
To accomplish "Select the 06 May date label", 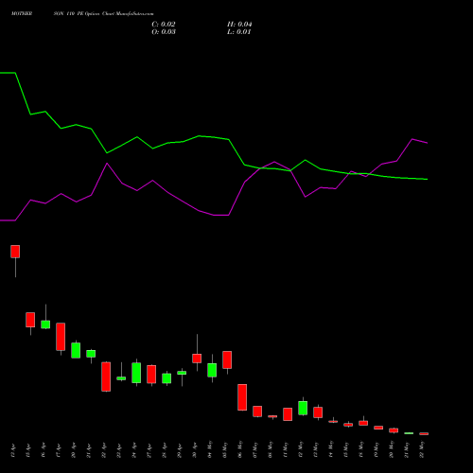I will pyautogui.click(x=239, y=449).
